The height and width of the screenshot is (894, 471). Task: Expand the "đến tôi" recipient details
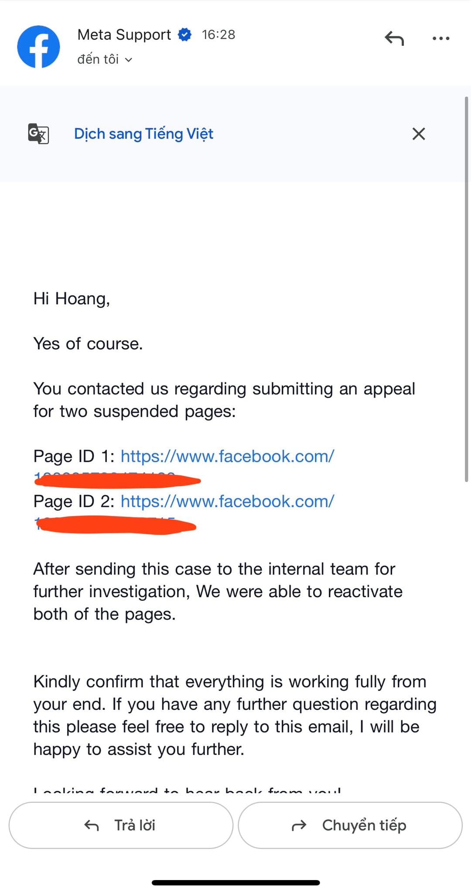(x=105, y=59)
